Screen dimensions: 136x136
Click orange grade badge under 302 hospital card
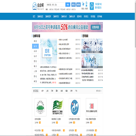pyautogui.click(x=57, y=122)
